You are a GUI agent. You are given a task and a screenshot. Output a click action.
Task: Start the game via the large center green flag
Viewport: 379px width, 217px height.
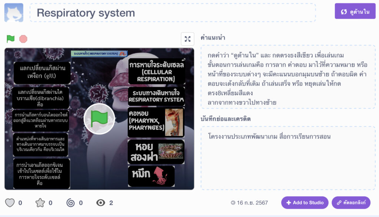(x=99, y=119)
